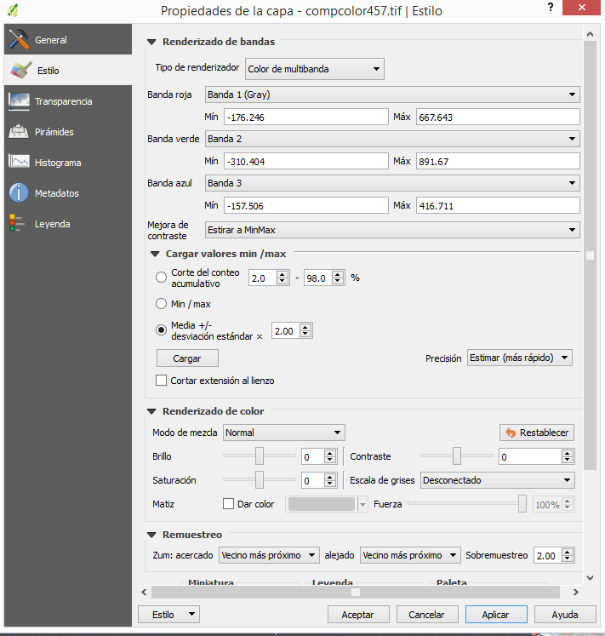The width and height of the screenshot is (605, 636).
Task: Click the Estilo paintbrush icon
Action: [20, 70]
